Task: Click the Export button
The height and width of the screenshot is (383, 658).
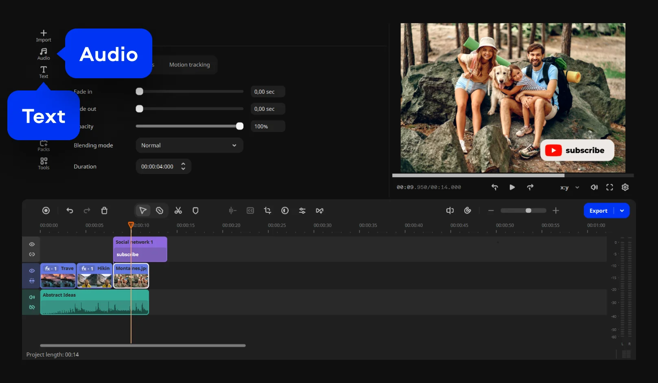Action: click(x=599, y=211)
